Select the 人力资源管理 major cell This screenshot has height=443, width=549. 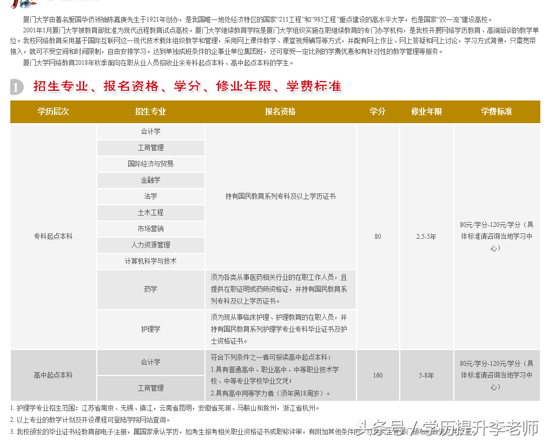click(x=150, y=245)
